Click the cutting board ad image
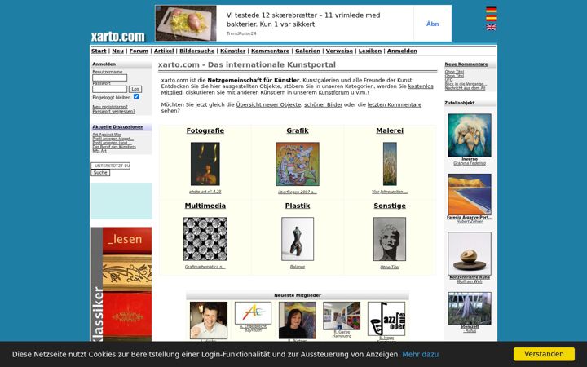587x367 pixels. pyautogui.click(x=186, y=23)
